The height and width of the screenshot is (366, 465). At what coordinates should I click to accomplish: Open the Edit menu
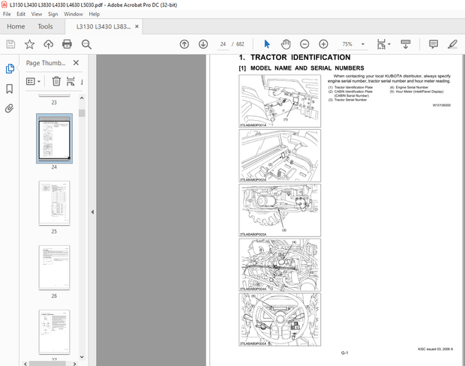point(21,14)
